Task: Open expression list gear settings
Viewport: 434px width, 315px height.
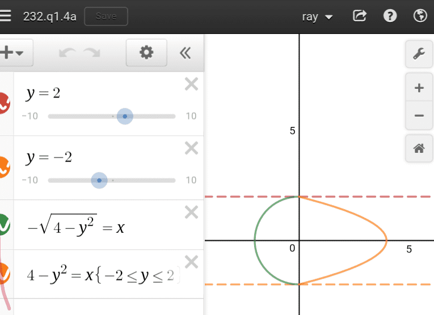Action: coord(146,53)
